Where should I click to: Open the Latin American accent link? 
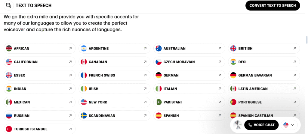264,89
